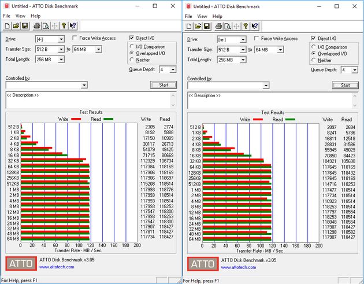Open View menu in left window

click(x=20, y=16)
